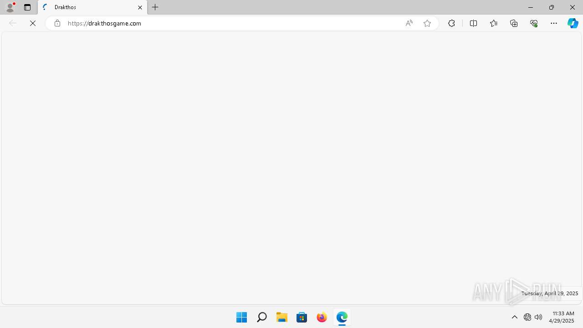Go back to previous page

[13, 23]
